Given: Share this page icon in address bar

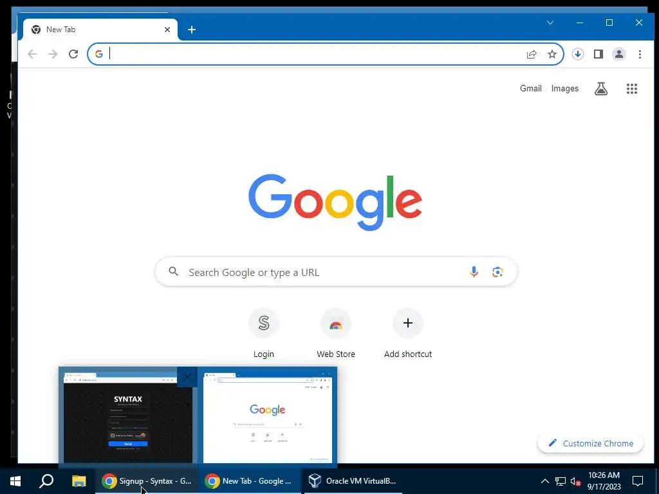Looking at the screenshot, I should 532,54.
